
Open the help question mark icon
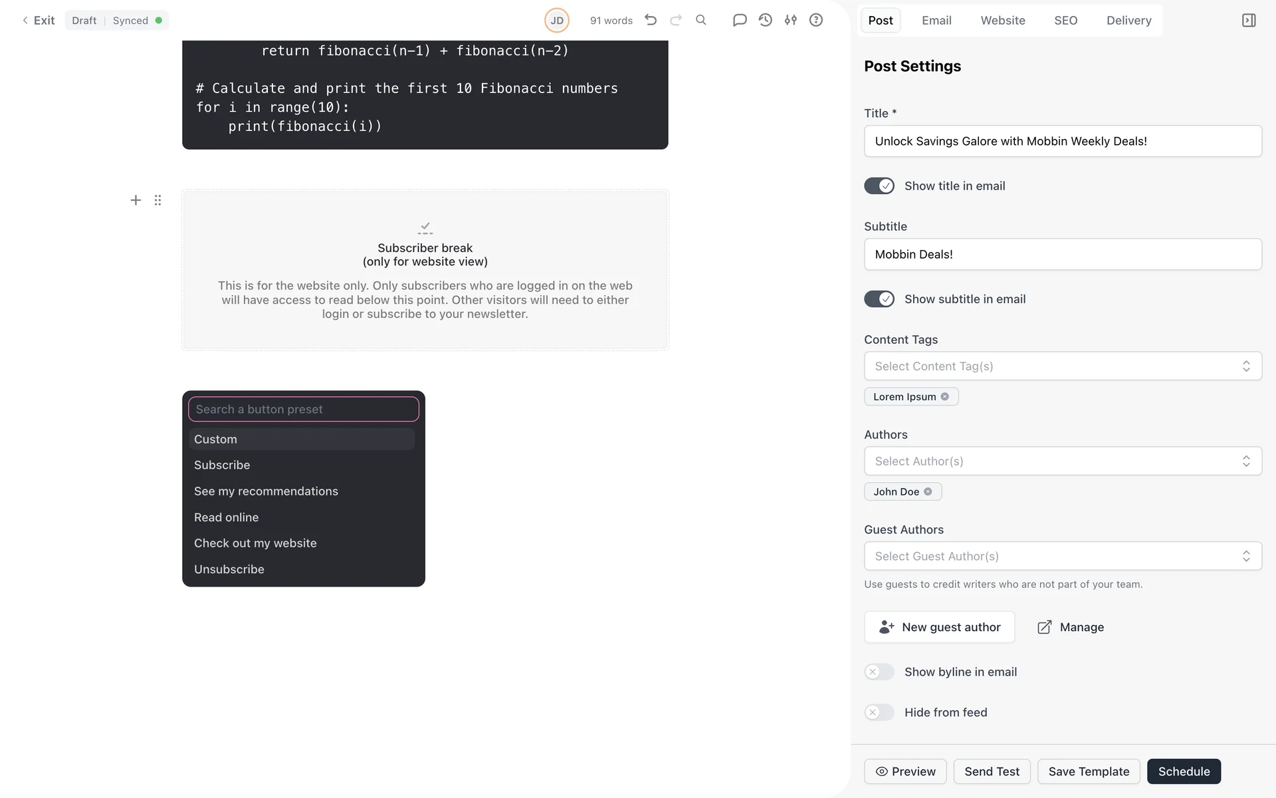click(816, 20)
